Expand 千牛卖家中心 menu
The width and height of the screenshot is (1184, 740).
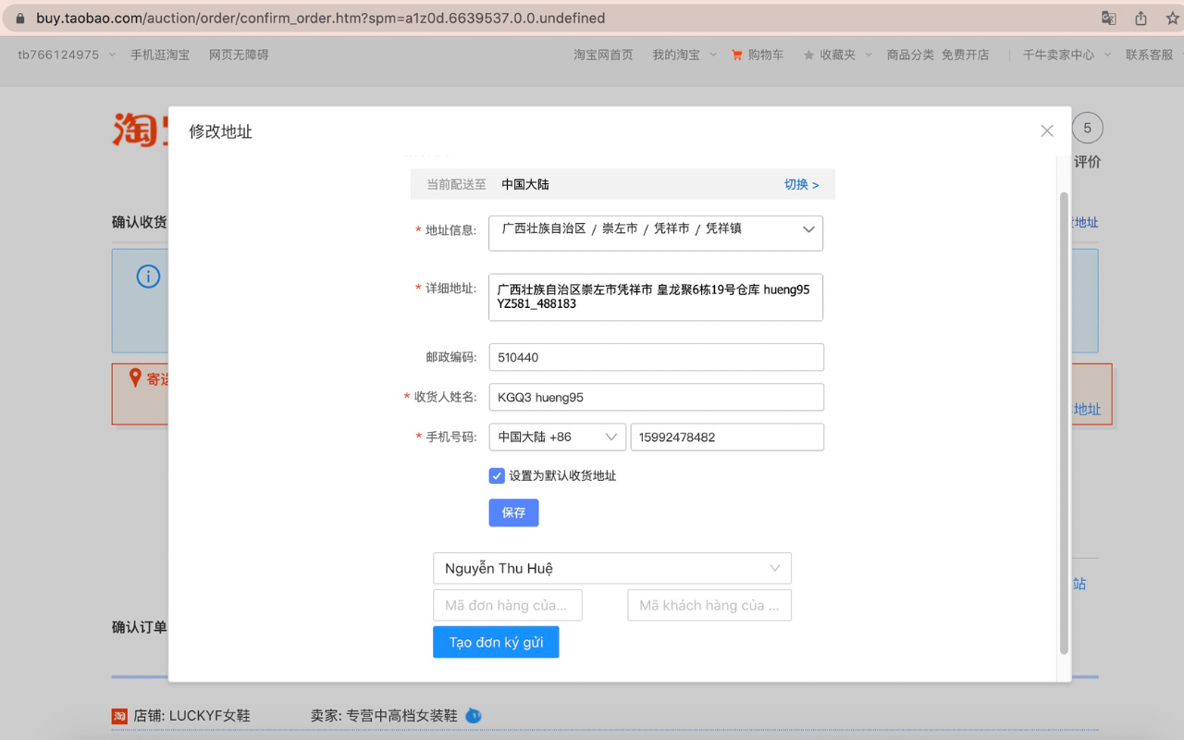(x=1067, y=55)
